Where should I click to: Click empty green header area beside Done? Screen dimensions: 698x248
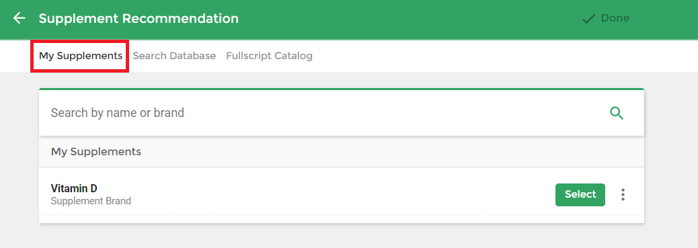tap(401, 19)
